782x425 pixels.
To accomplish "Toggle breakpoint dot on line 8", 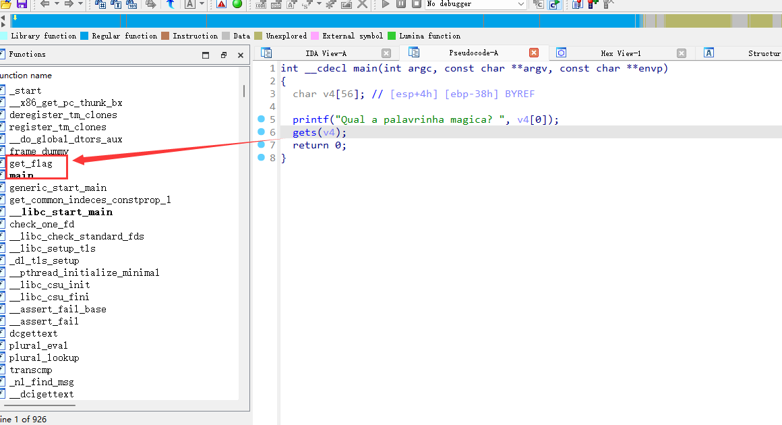I will click(x=261, y=157).
